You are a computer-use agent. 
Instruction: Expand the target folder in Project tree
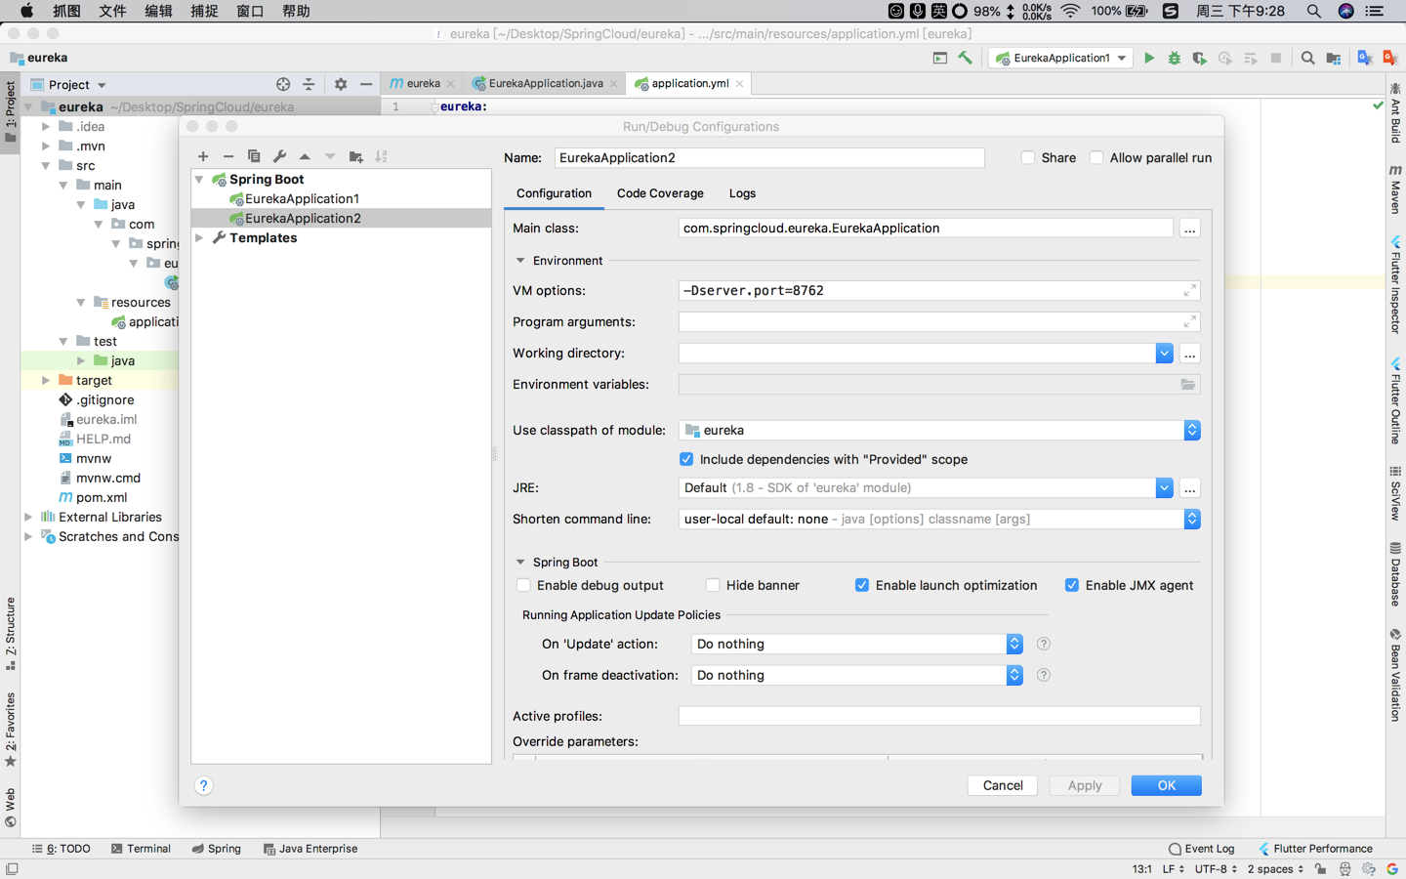pyautogui.click(x=46, y=380)
